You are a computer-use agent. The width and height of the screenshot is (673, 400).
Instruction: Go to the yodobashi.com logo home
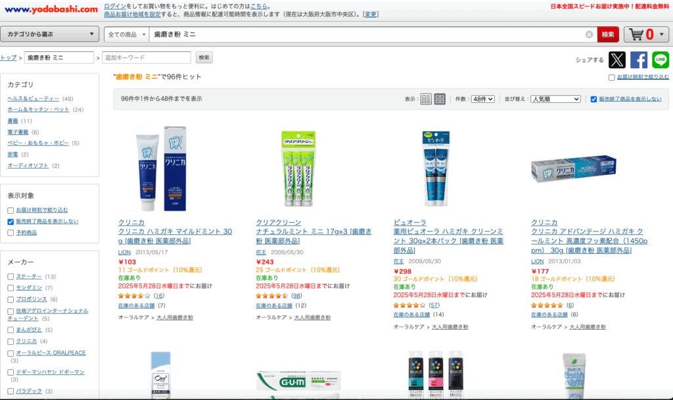point(51,9)
